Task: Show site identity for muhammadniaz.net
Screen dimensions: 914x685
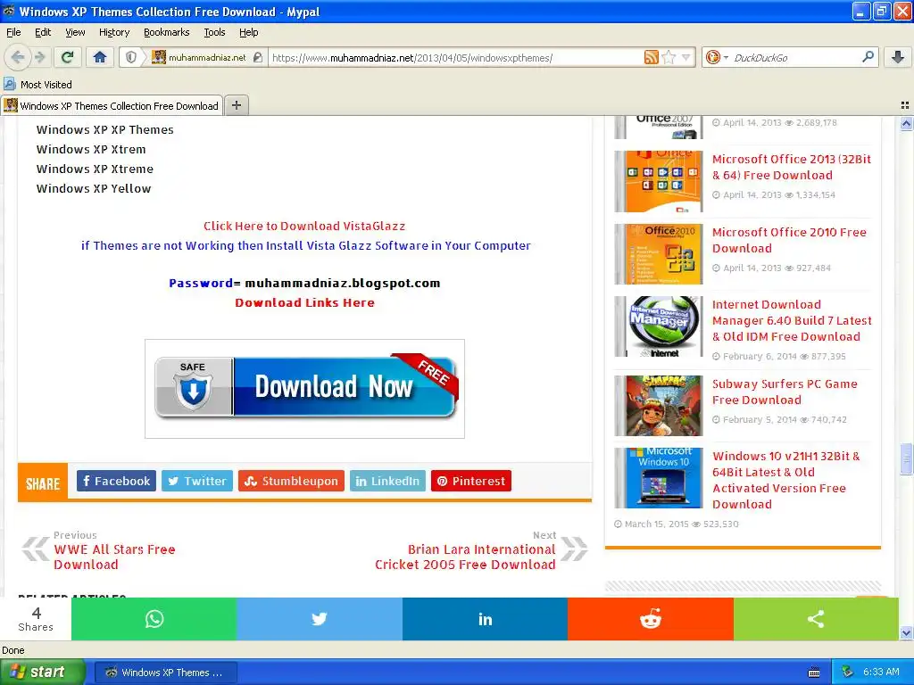Action: click(207, 57)
